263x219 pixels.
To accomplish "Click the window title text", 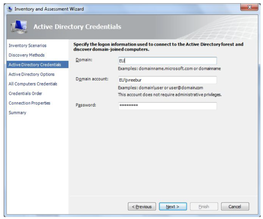I will coord(49,9).
